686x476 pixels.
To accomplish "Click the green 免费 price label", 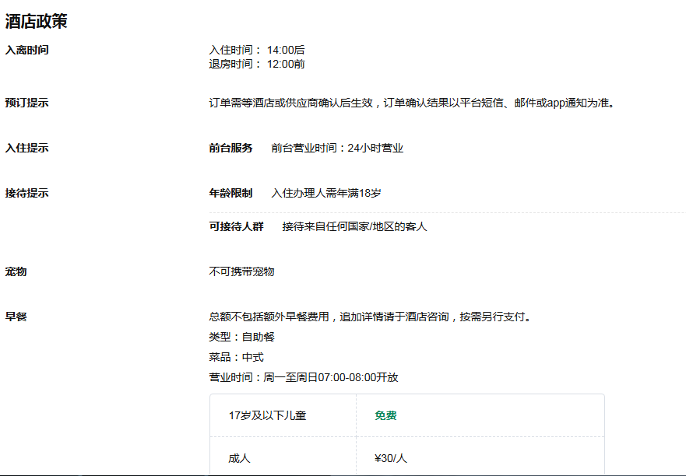I will [385, 415].
